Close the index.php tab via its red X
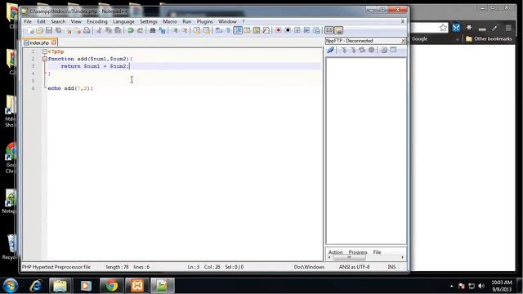Image resolution: width=523 pixels, height=294 pixels. [x=54, y=42]
